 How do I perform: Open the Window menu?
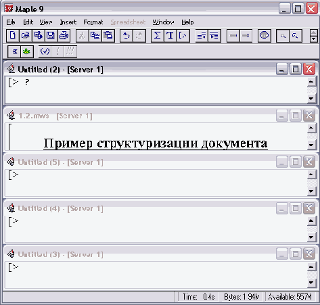pyautogui.click(x=163, y=22)
